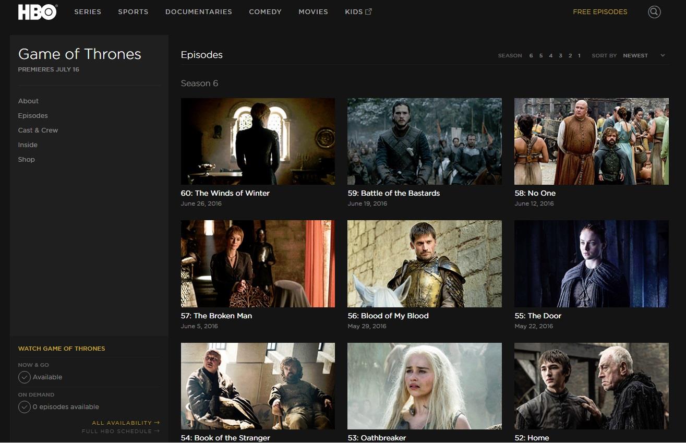The width and height of the screenshot is (686, 443).
Task: Open the SPORTS menu
Action: (133, 11)
